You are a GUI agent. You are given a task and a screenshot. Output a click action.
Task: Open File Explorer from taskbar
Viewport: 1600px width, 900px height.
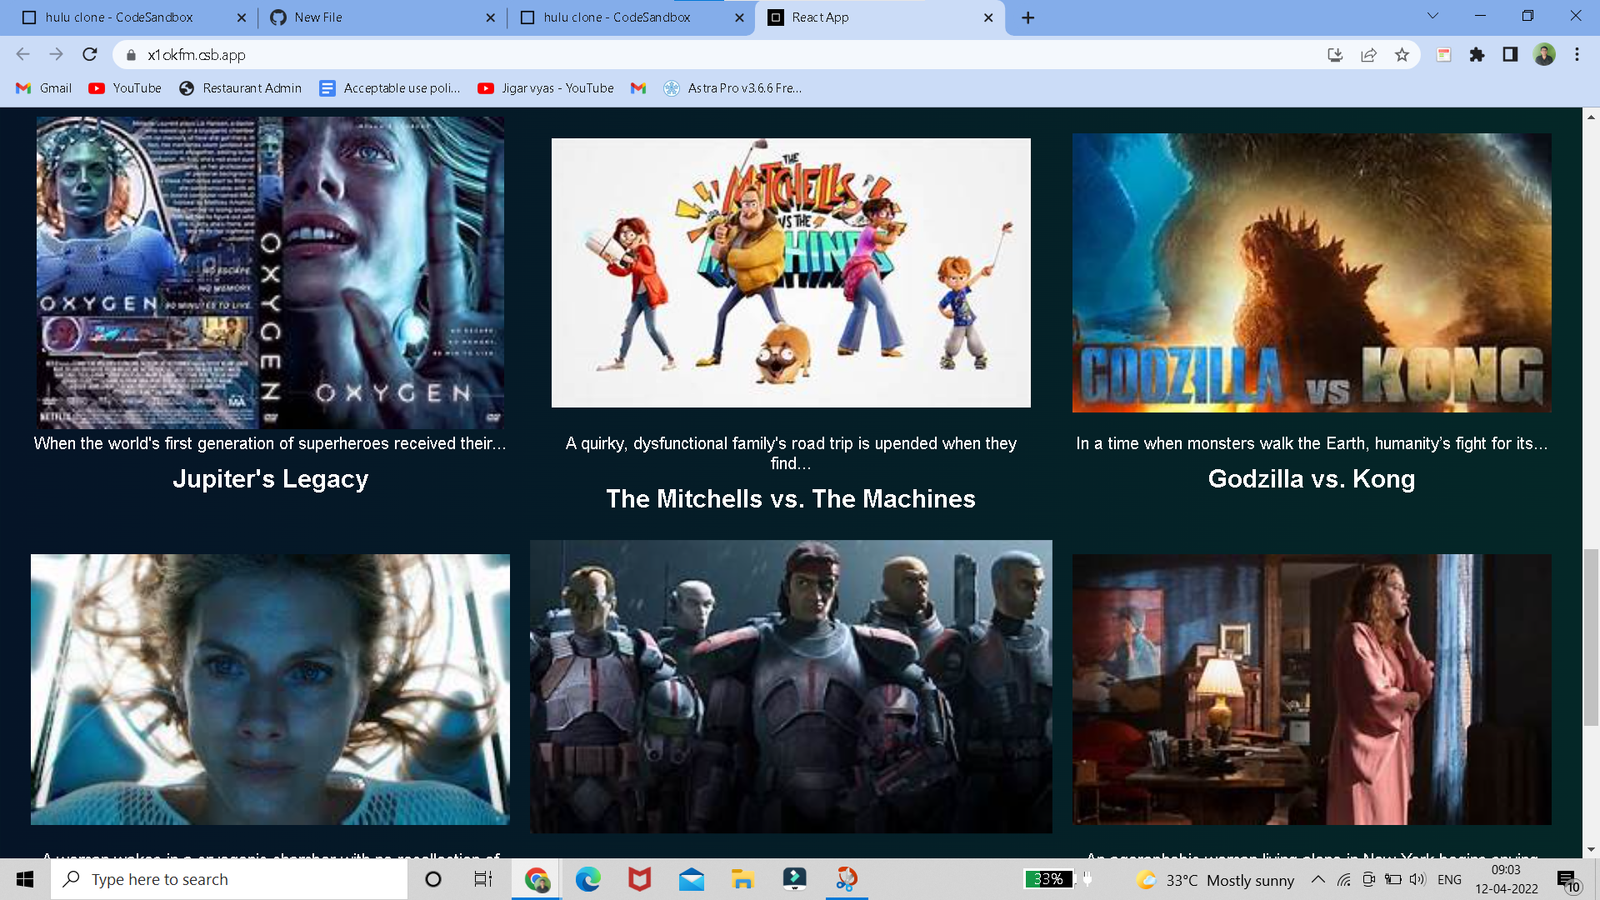tap(742, 879)
